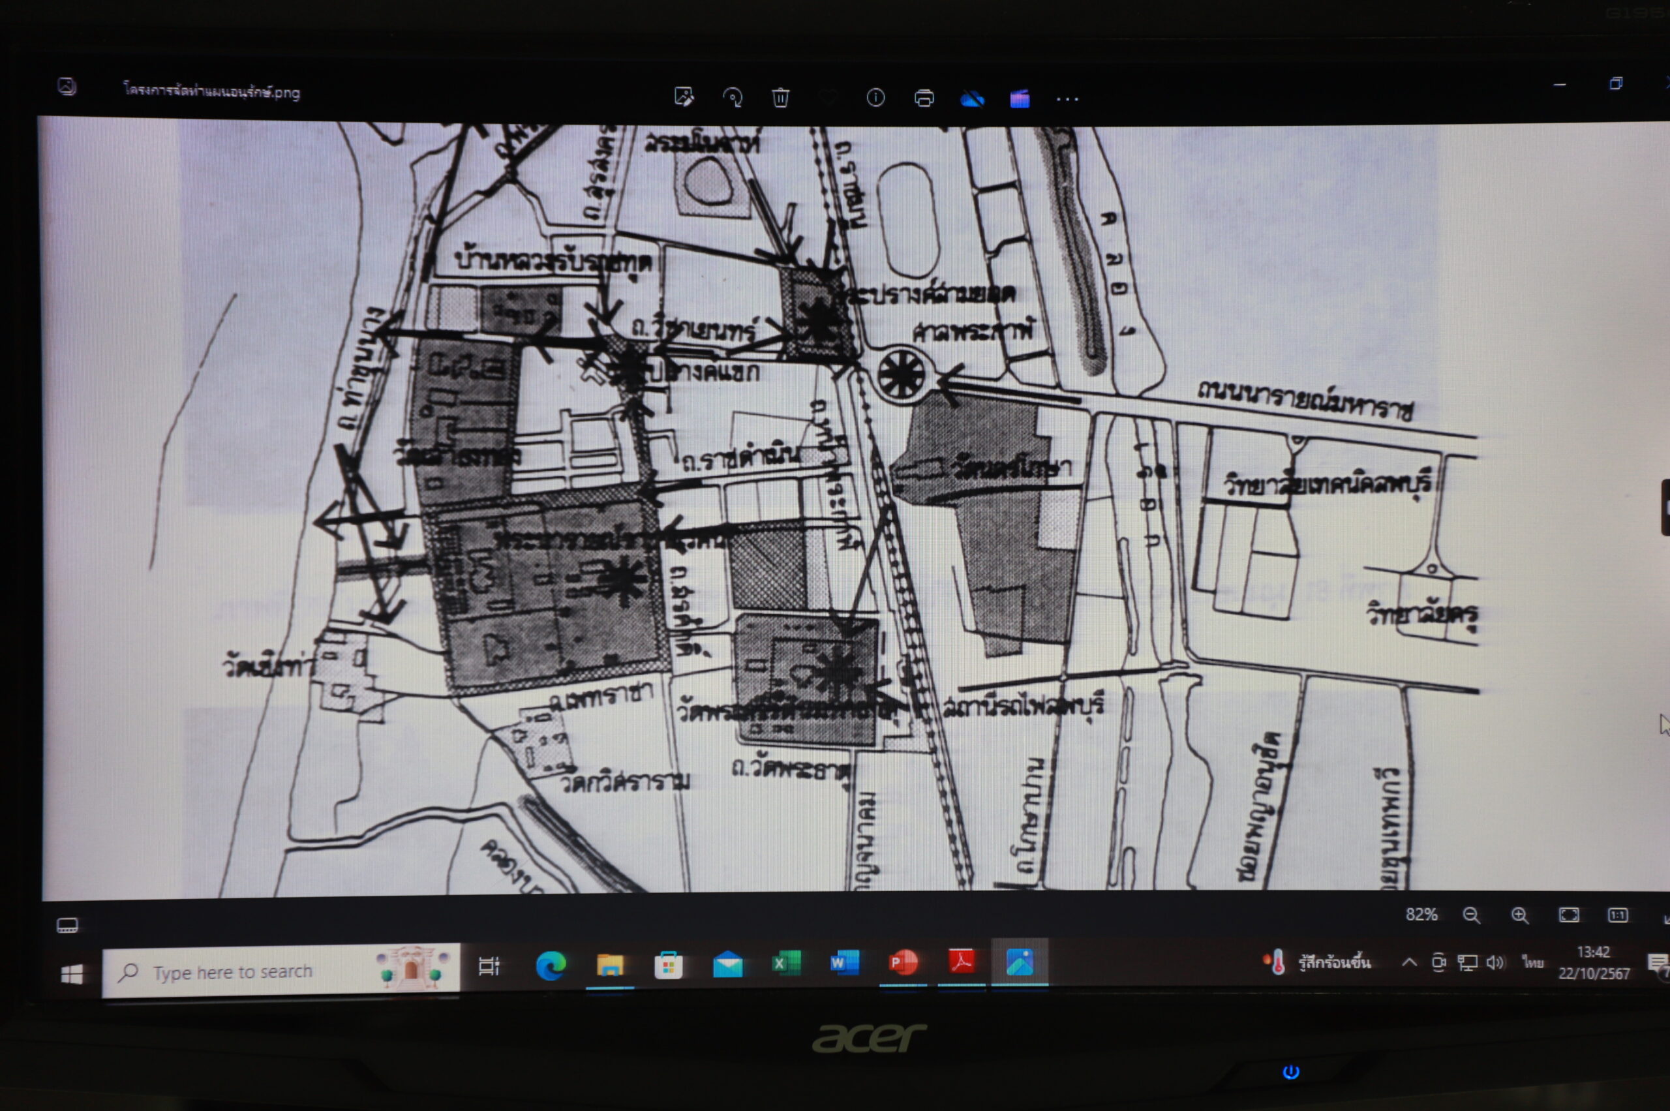Image resolution: width=1670 pixels, height=1111 pixels.
Task: Open Task View on the taskbar
Action: [x=489, y=966]
